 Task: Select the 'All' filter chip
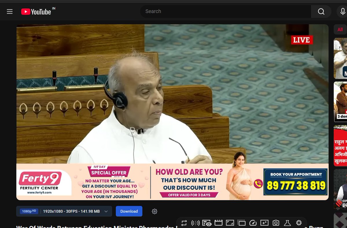tap(340, 30)
